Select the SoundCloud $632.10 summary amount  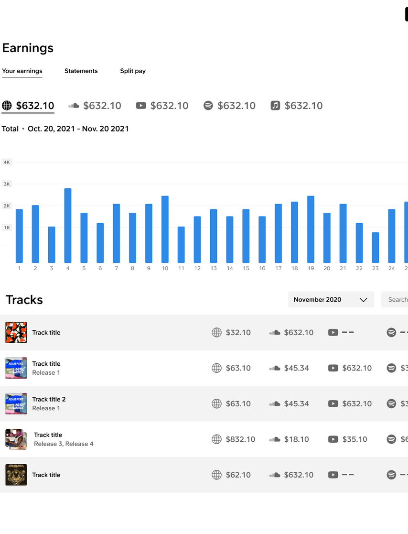(x=102, y=106)
